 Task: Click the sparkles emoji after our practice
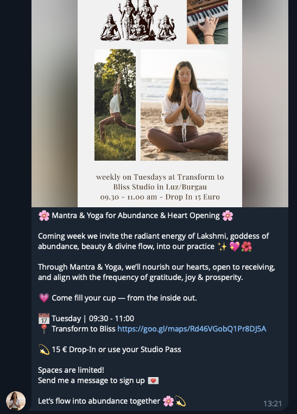point(222,246)
